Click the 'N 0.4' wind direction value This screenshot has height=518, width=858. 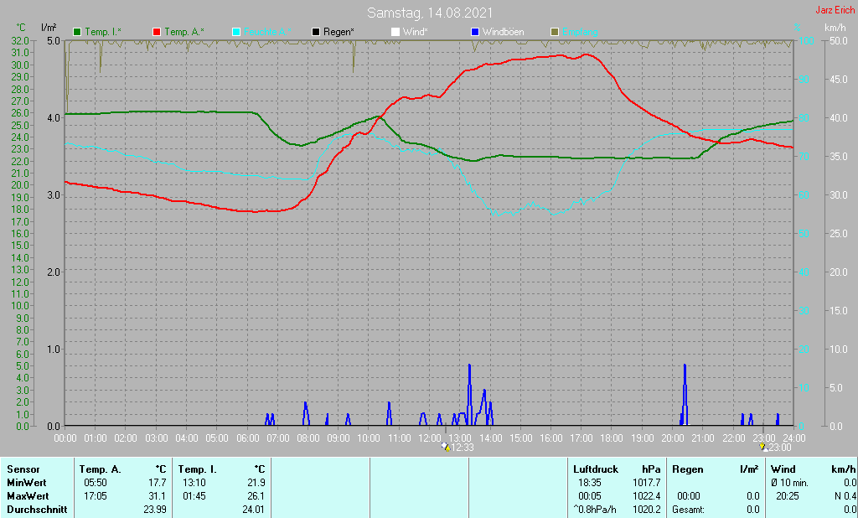pos(845,496)
